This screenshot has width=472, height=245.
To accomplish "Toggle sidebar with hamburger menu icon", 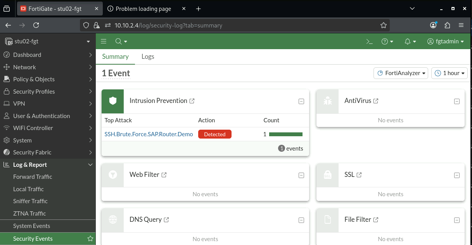I will pyautogui.click(x=104, y=41).
